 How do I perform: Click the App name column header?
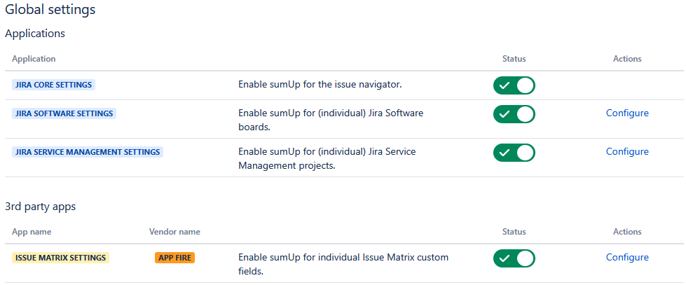pyautogui.click(x=32, y=232)
